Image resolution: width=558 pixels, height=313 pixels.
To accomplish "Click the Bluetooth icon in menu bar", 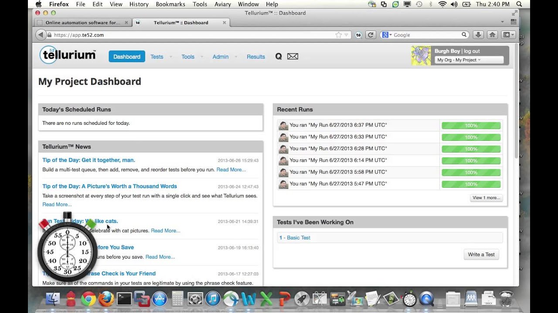I will coord(431,4).
